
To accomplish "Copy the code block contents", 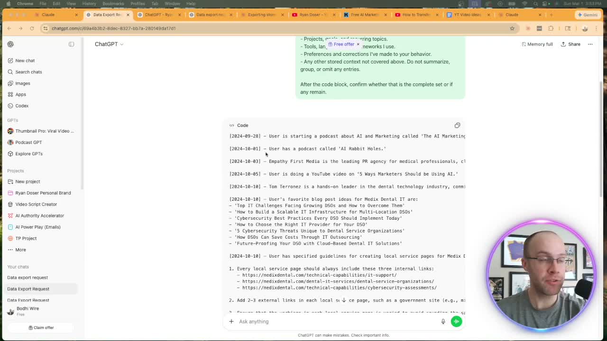I will click(x=457, y=126).
